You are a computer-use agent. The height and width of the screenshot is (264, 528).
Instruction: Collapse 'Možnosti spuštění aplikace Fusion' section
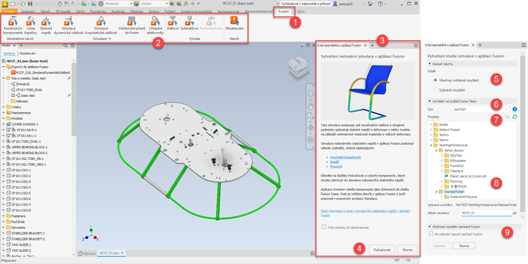[x=430, y=227]
